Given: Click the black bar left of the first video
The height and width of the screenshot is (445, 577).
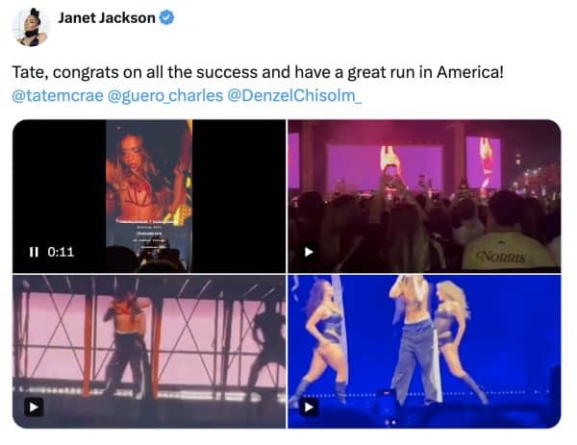Looking at the screenshot, I should click(60, 196).
